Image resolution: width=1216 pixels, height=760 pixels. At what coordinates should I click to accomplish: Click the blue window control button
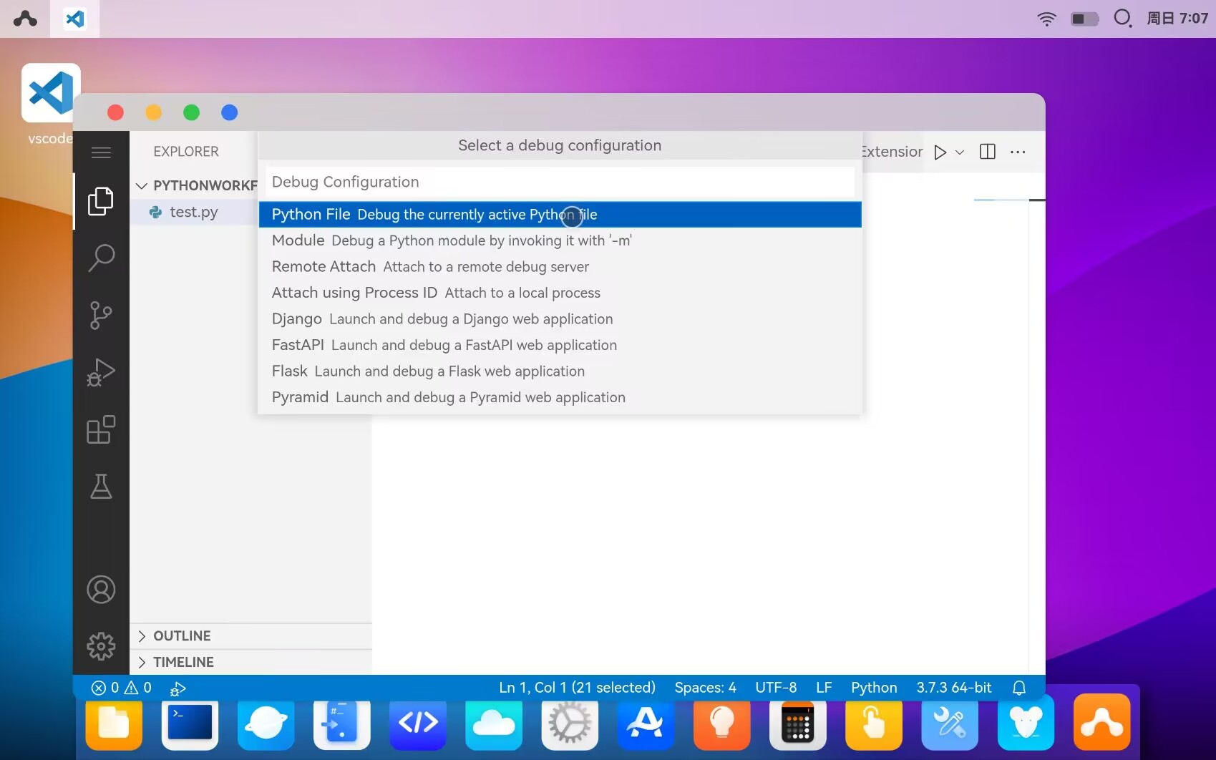tap(229, 112)
